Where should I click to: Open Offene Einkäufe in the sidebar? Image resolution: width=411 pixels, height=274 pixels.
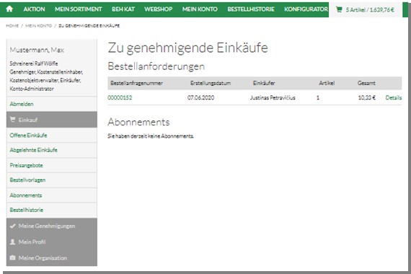pyautogui.click(x=28, y=136)
